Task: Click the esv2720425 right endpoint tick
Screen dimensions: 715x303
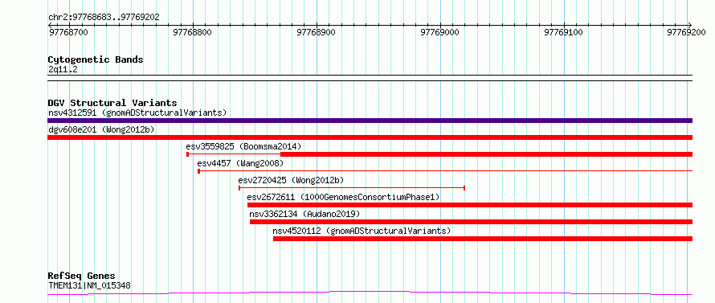Action: pyautogui.click(x=464, y=188)
